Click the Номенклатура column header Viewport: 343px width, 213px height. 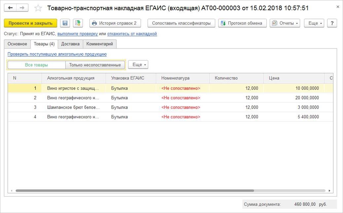[x=183, y=78]
